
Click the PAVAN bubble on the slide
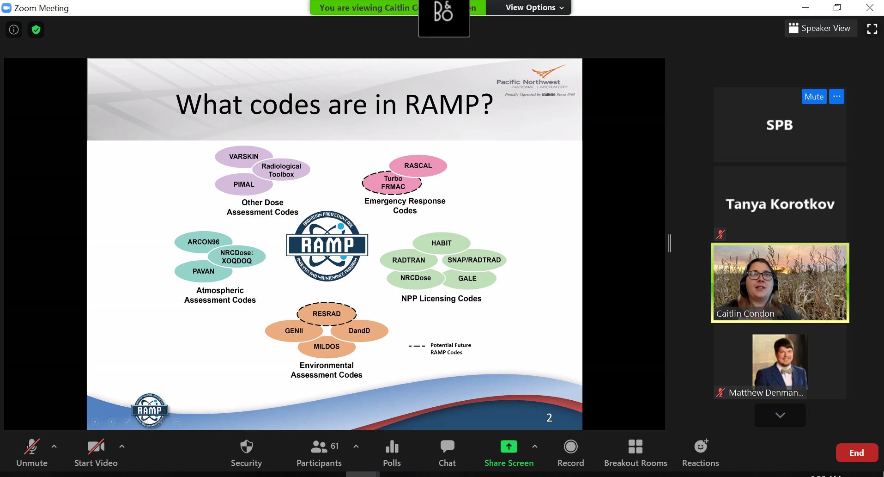203,271
